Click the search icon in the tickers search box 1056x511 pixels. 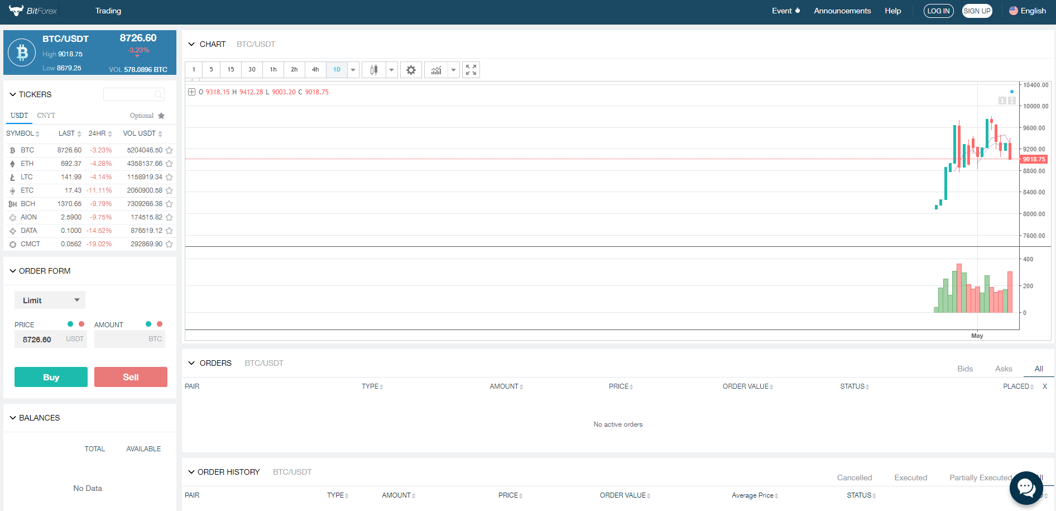pos(159,94)
